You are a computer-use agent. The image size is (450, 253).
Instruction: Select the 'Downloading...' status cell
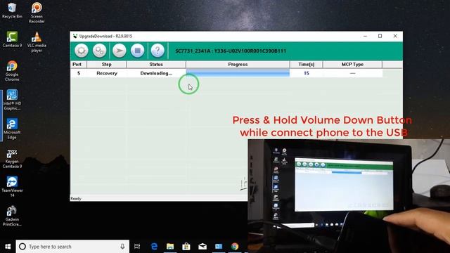coord(156,73)
